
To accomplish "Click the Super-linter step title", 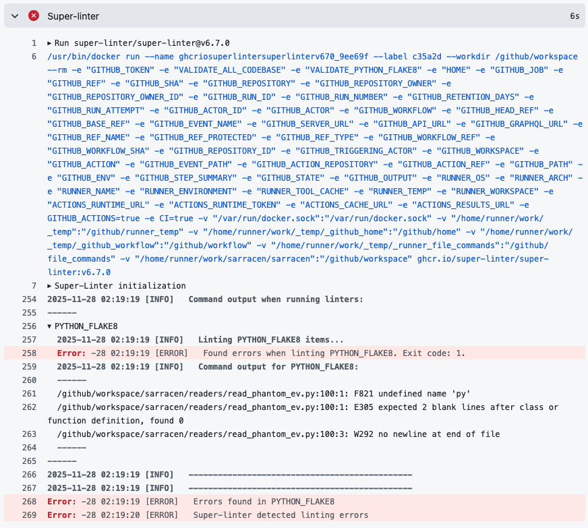I will [x=73, y=16].
